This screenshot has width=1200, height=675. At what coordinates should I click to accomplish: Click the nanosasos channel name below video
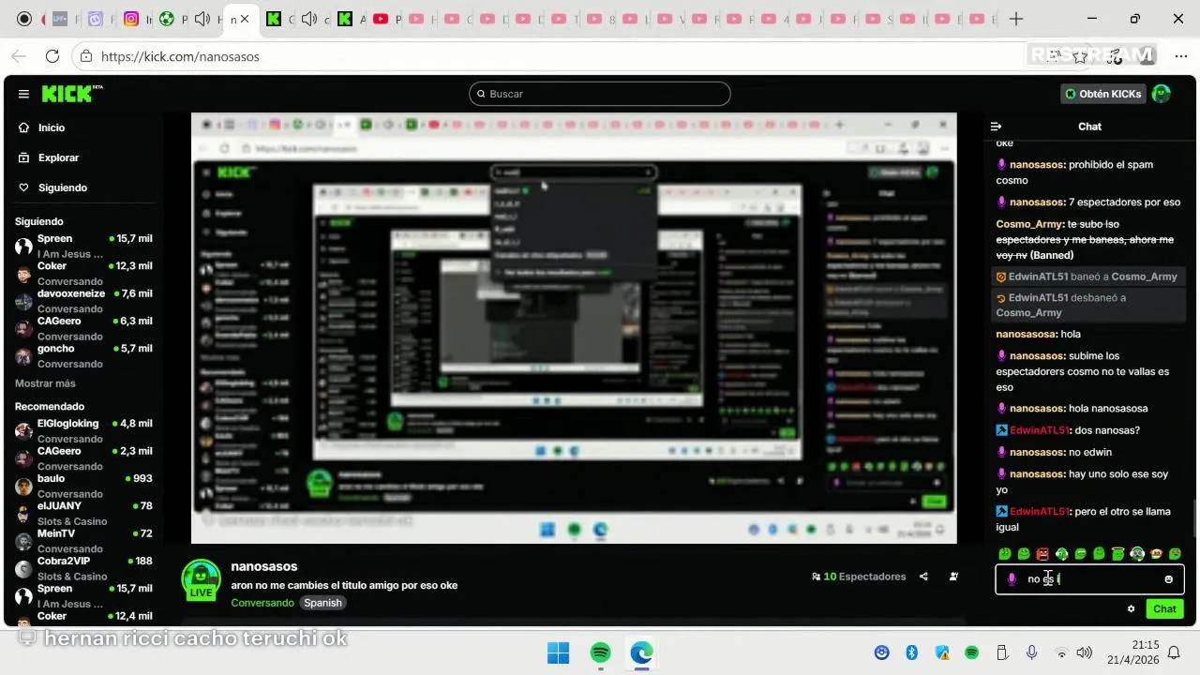point(264,566)
